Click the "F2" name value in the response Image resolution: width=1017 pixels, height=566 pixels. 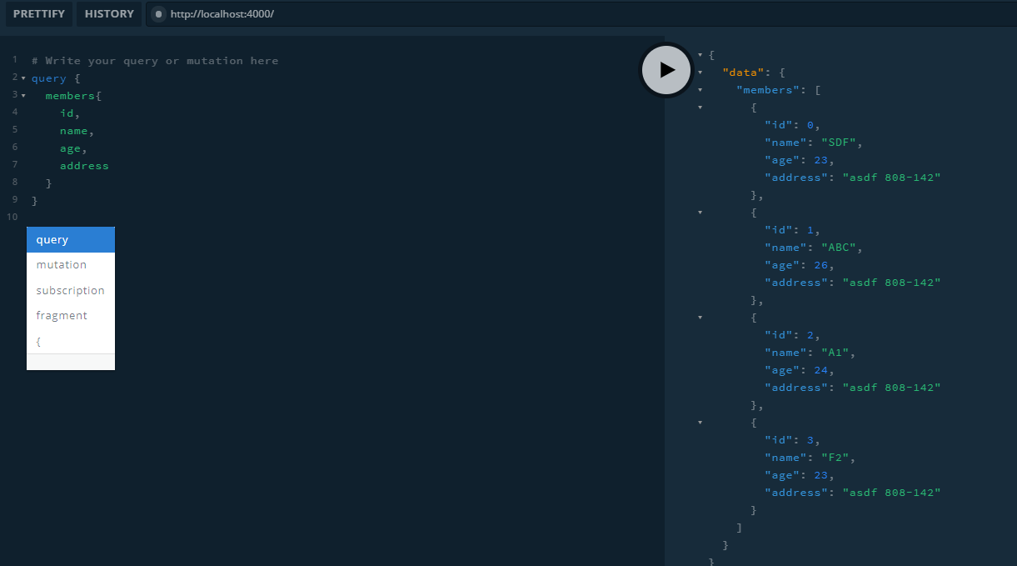click(x=835, y=458)
